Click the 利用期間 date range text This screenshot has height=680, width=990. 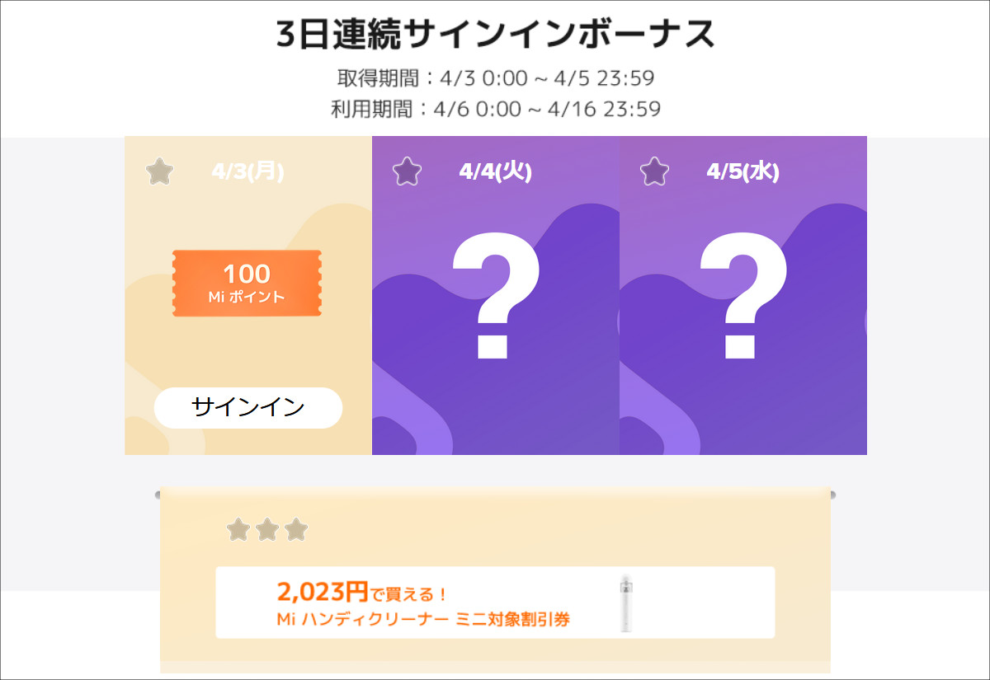495,109
